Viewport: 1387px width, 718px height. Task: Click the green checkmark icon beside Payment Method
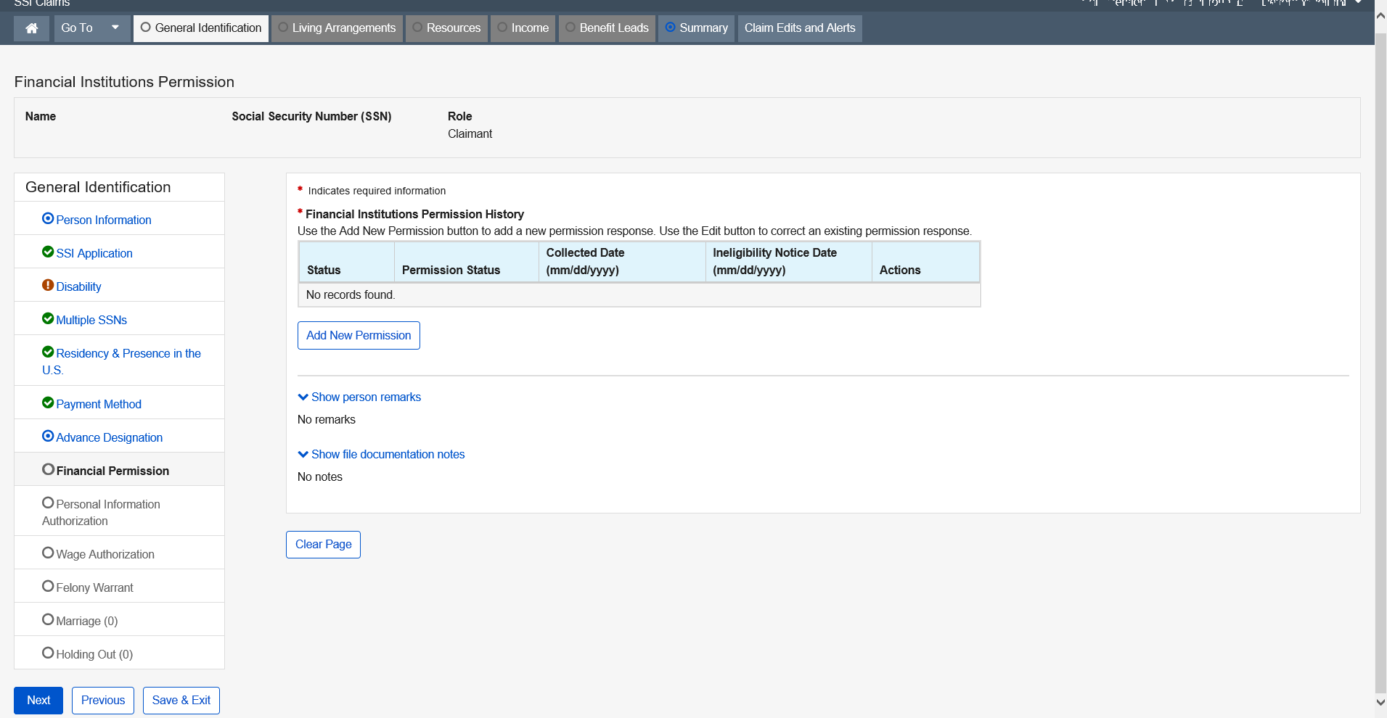tap(48, 403)
